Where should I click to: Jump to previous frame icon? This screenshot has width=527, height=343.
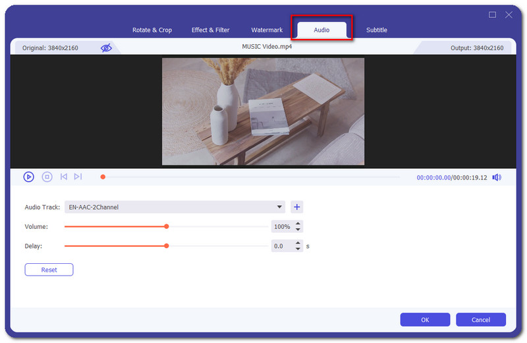[64, 177]
